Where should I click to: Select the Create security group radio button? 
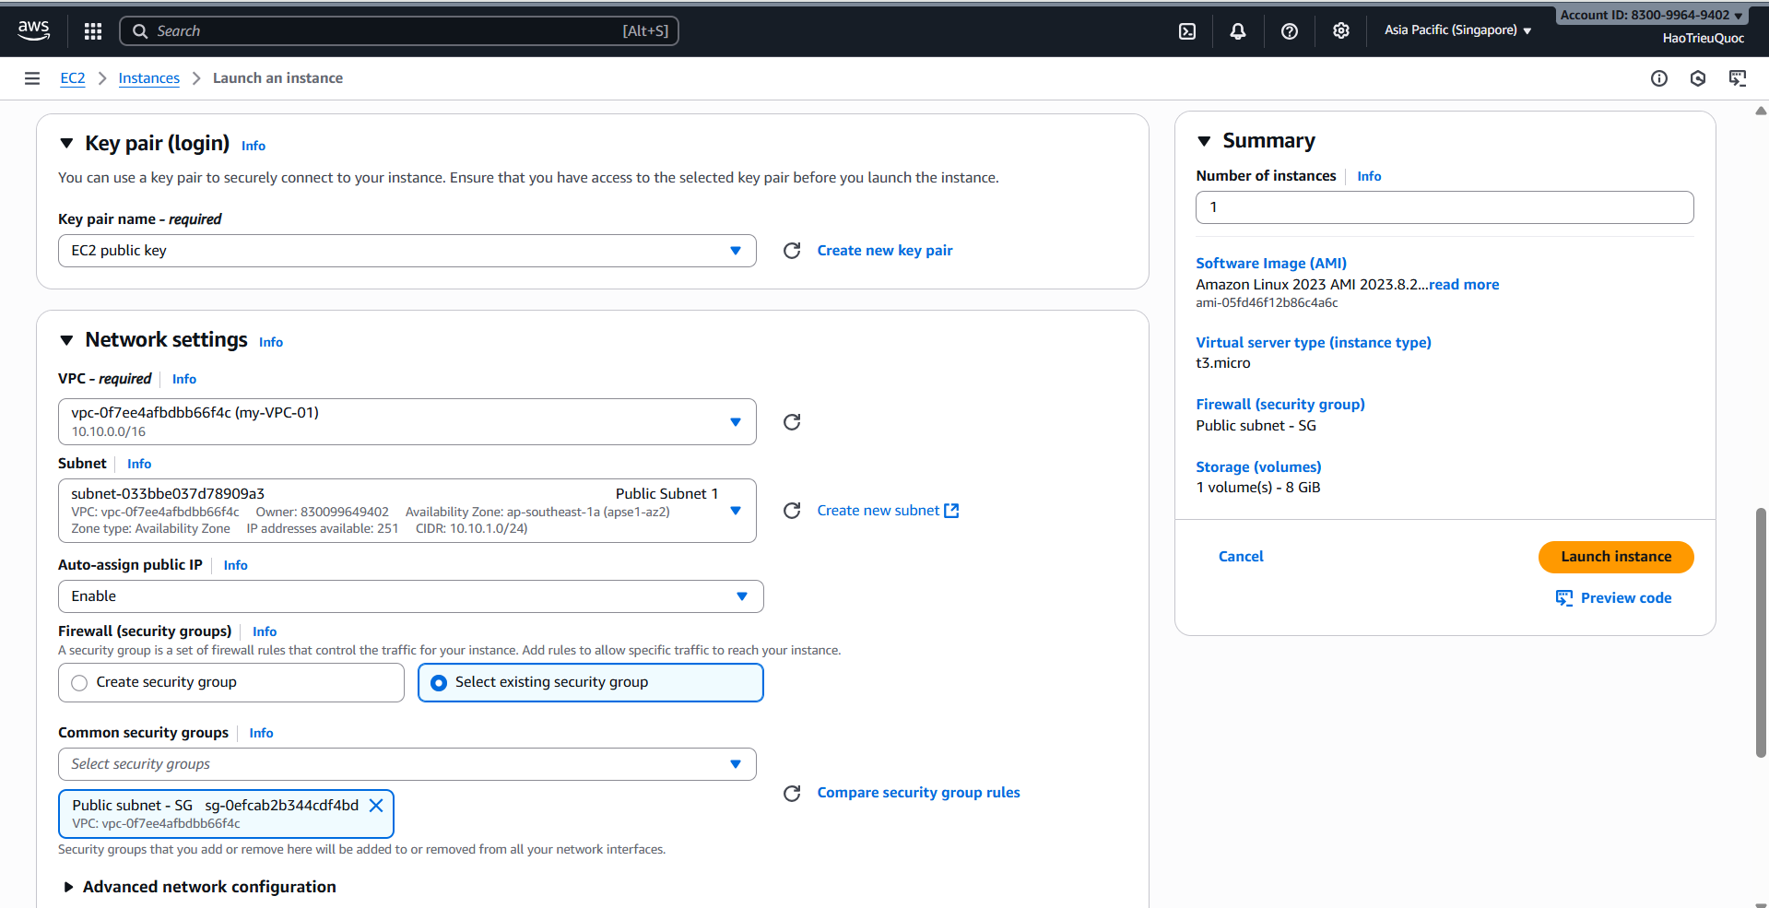pyautogui.click(x=79, y=682)
